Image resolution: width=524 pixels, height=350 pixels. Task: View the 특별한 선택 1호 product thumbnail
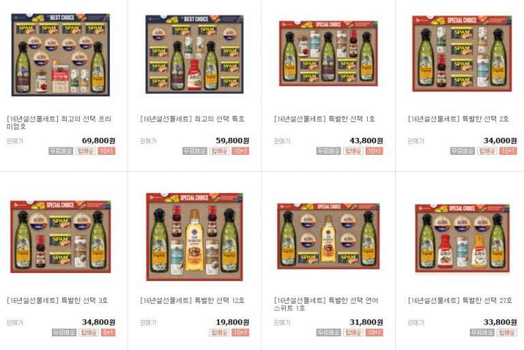pyautogui.click(x=328, y=53)
